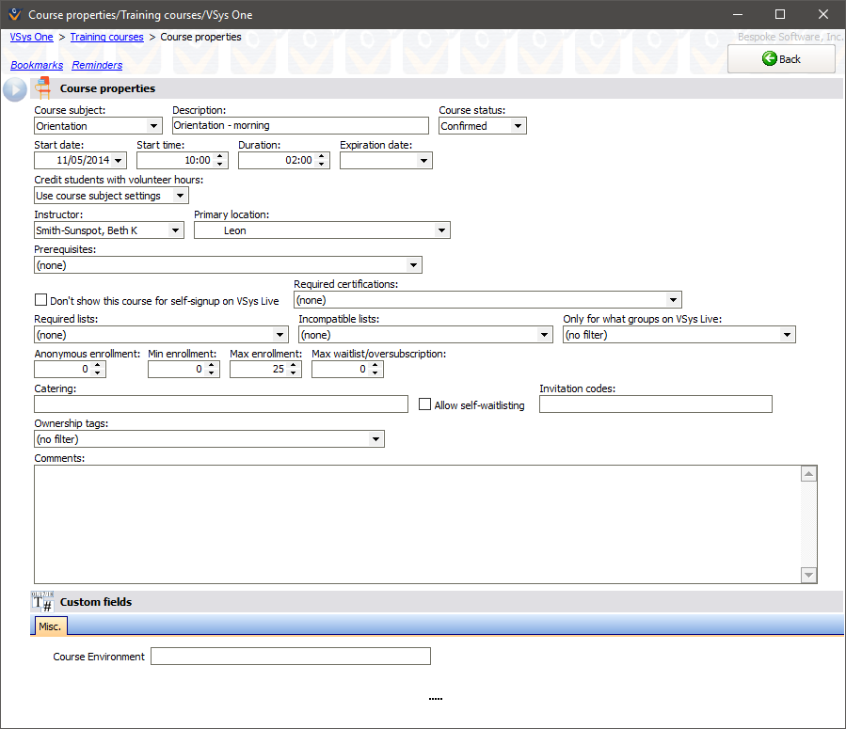This screenshot has width=846, height=729.
Task: Toggle Allow self-waitlisting checkbox
Action: click(x=425, y=404)
